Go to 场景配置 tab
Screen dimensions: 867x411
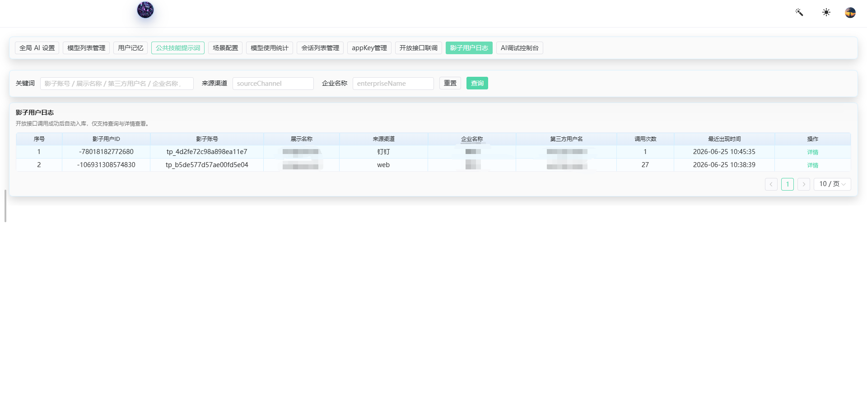[225, 48]
